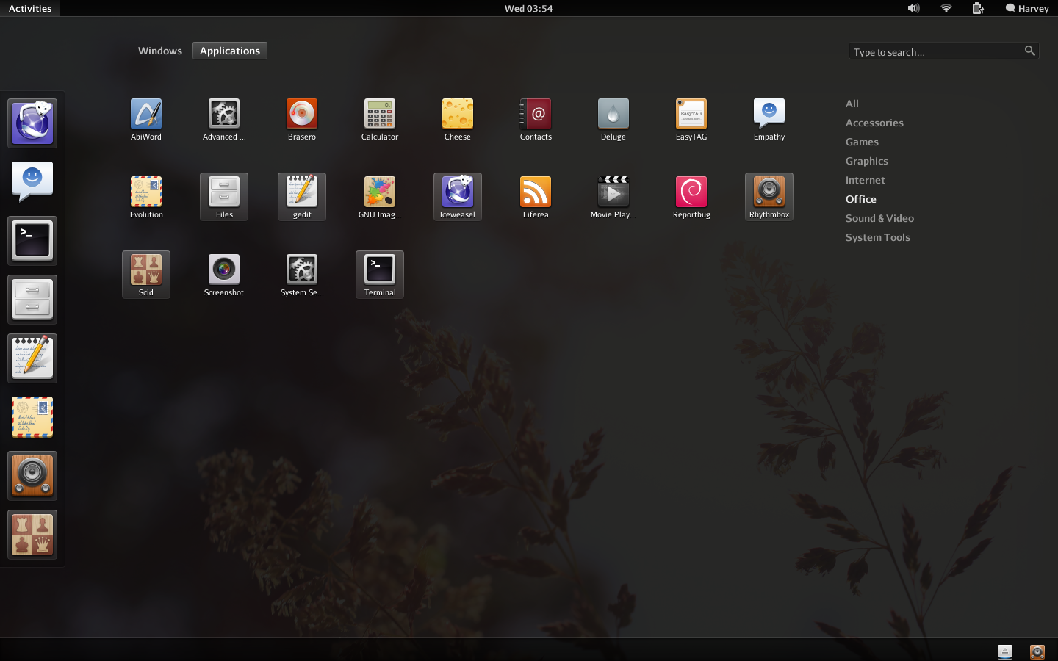Open the Liferea feed reader
This screenshot has height=661, width=1058.
pyautogui.click(x=536, y=197)
